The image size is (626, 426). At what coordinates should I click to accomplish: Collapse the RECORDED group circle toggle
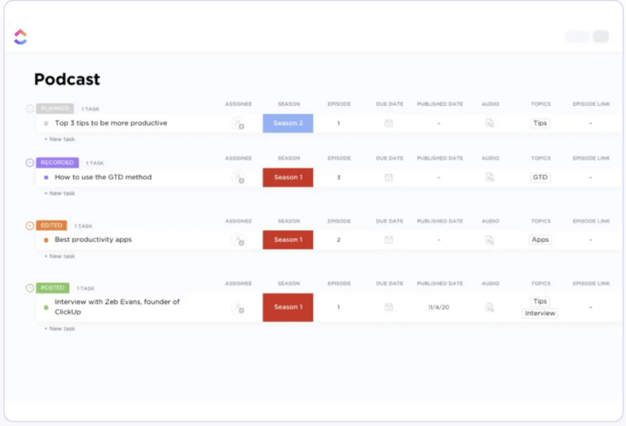29,162
